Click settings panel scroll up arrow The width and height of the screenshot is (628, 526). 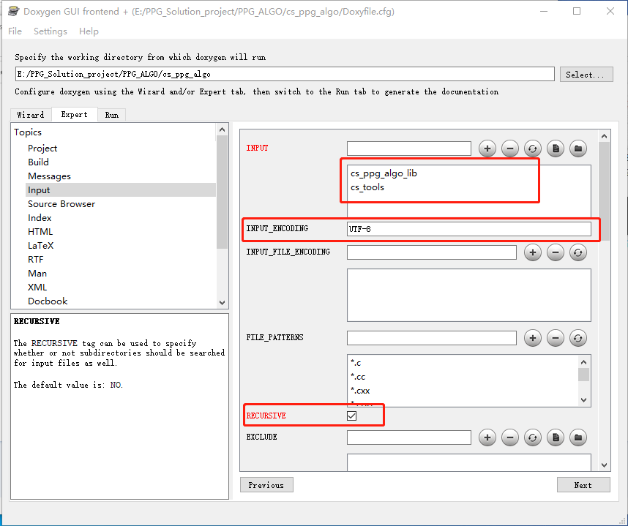point(605,136)
